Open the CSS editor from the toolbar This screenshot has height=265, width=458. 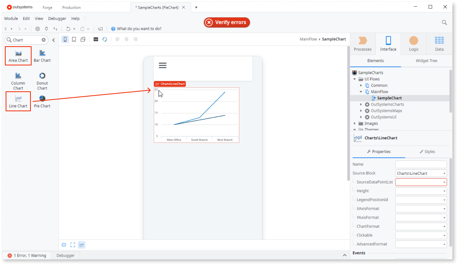[x=96, y=39]
